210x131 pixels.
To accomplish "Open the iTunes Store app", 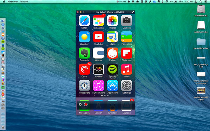I will pyautogui.click(x=98, y=86).
